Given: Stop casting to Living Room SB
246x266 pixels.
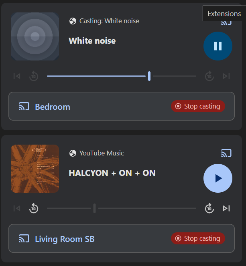Looking at the screenshot, I should pos(198,239).
